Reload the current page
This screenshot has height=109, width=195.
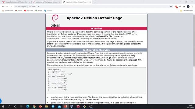click(x=11, y=7)
